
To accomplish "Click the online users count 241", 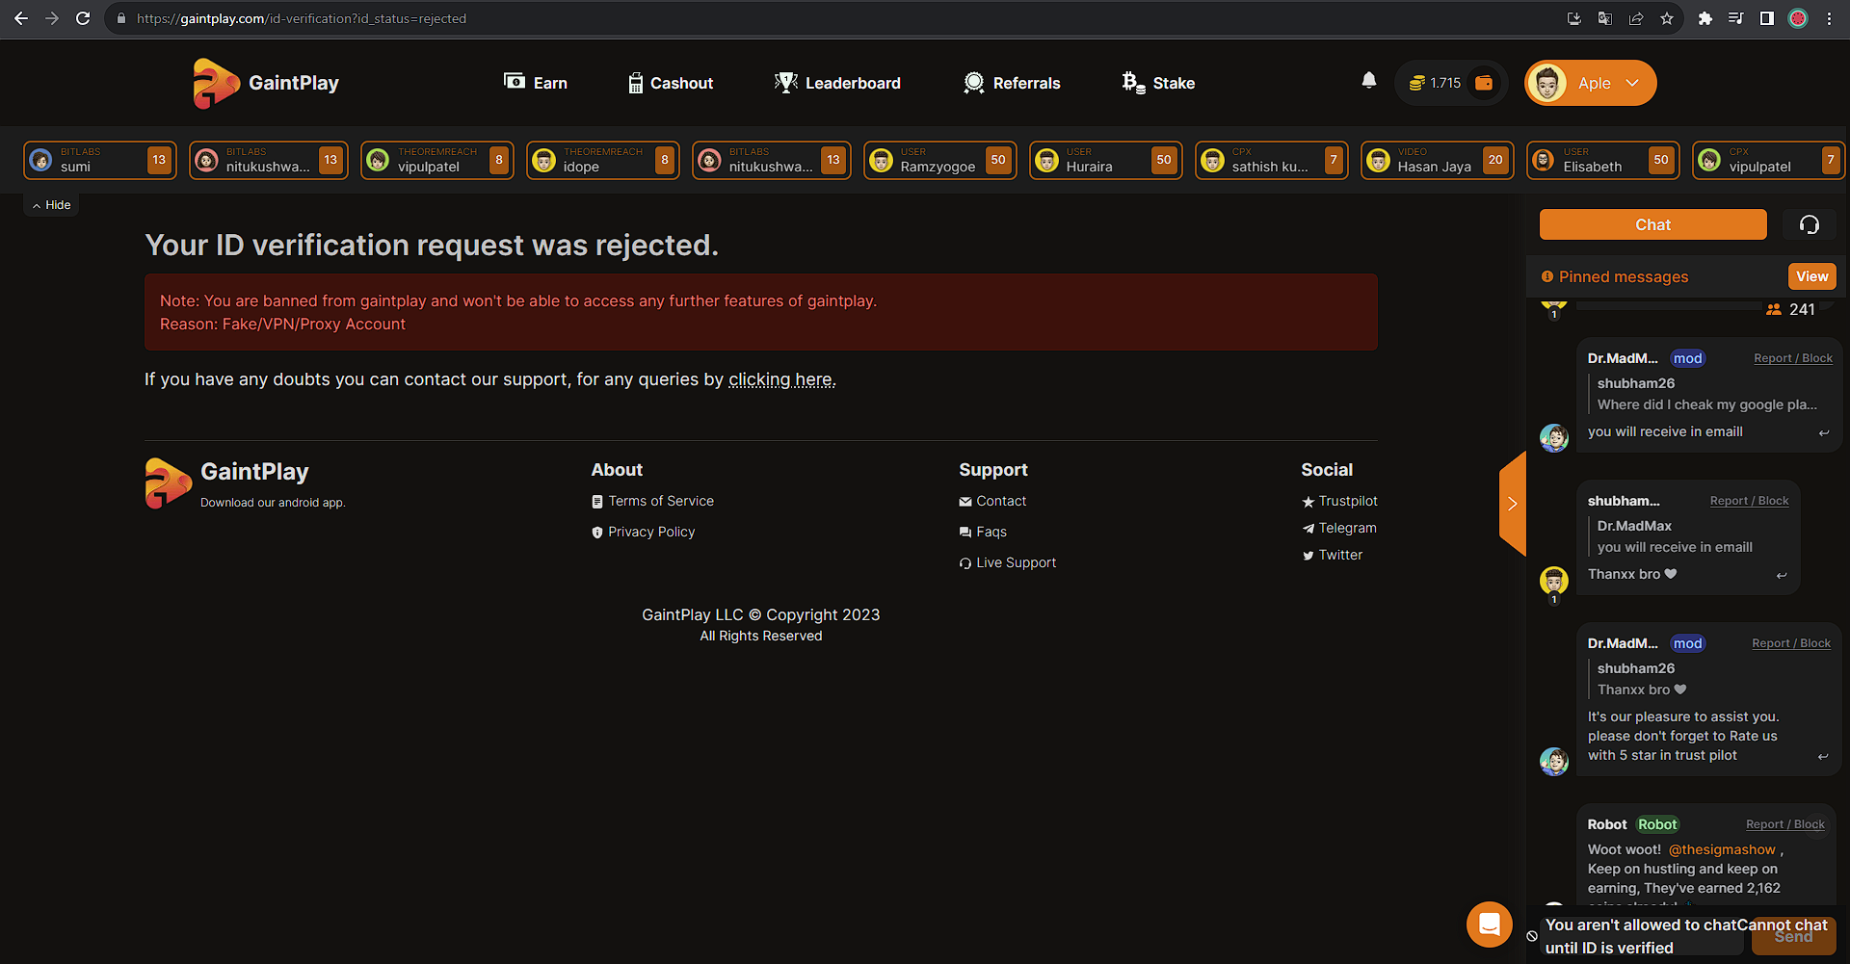I will pos(1790,309).
